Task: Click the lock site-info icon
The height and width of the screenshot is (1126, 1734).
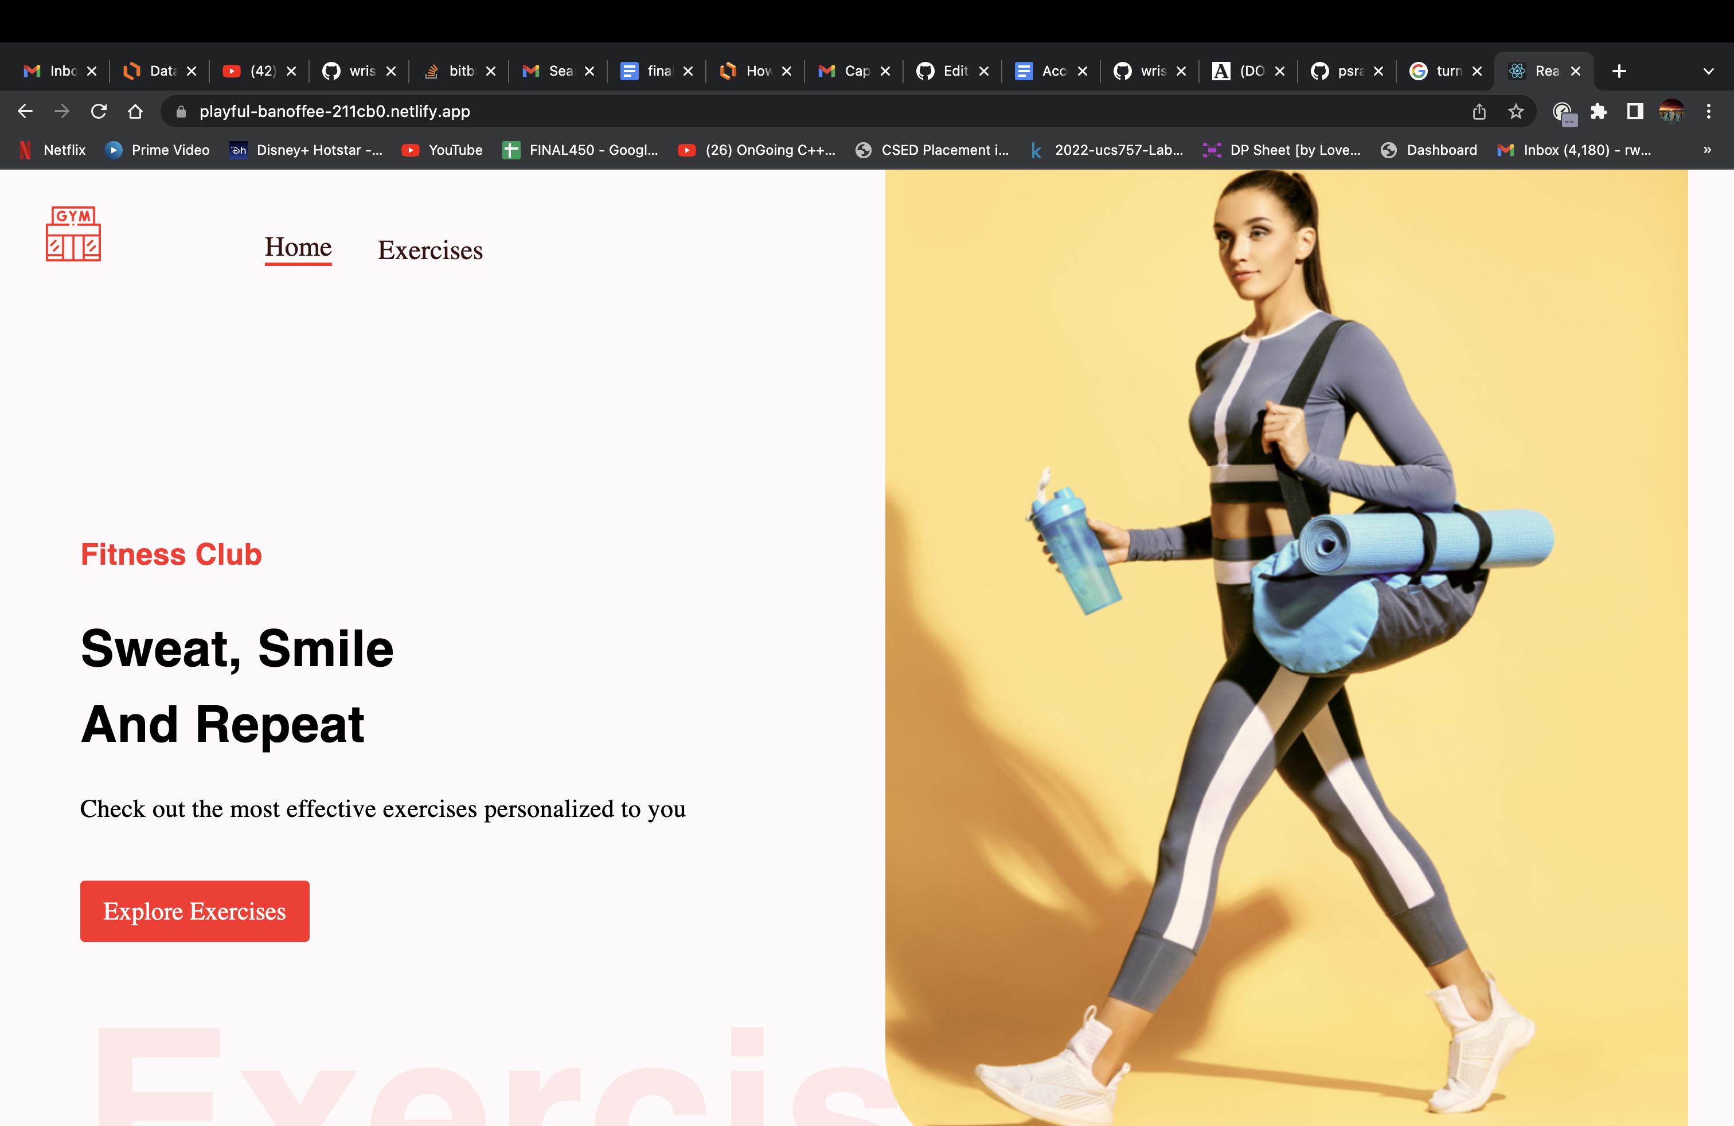Action: tap(181, 111)
